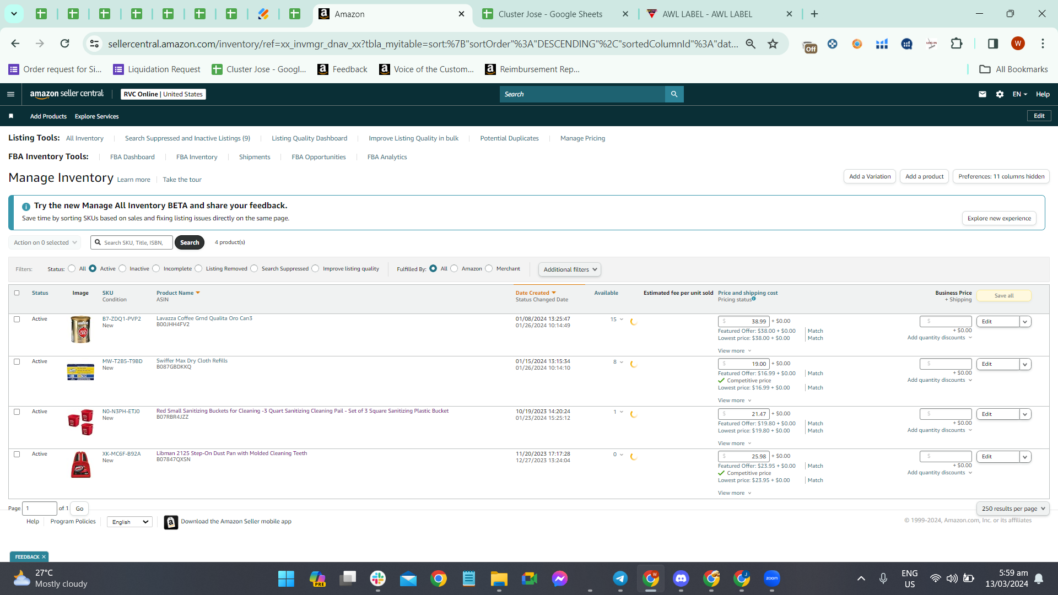
Task: Open the settings gear in Seller Central
Action: 1000,94
